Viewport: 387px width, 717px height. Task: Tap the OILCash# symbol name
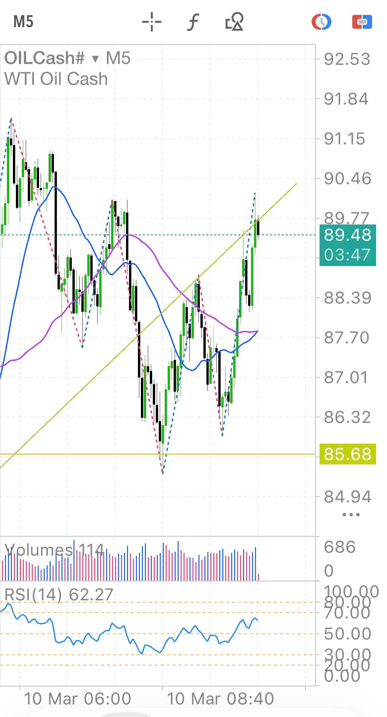(45, 58)
